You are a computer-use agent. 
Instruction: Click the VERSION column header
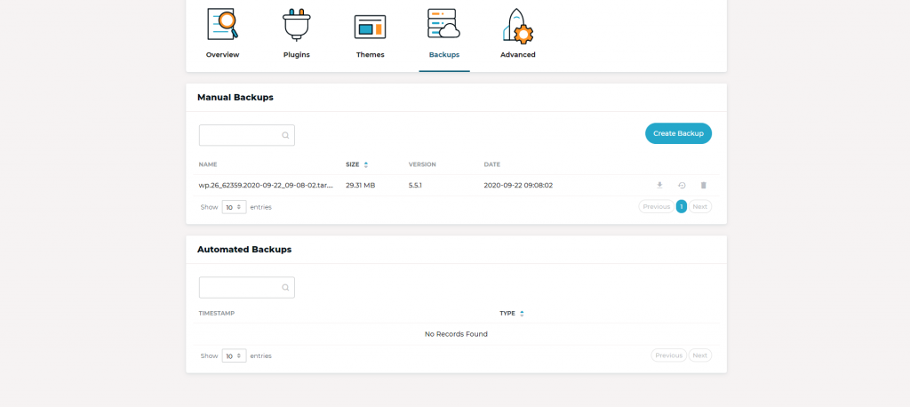click(422, 165)
